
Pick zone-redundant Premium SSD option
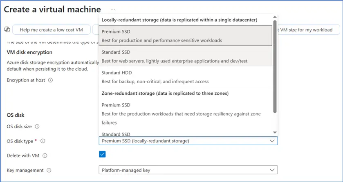point(185,113)
